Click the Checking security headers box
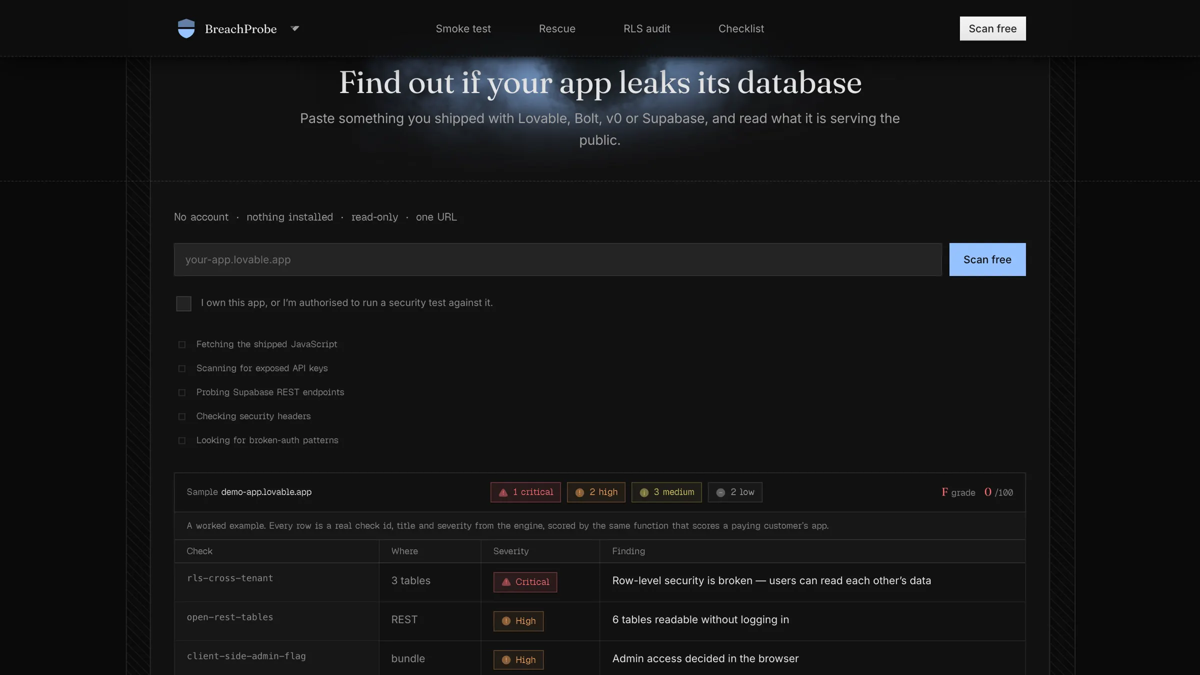Image resolution: width=1200 pixels, height=675 pixels. point(182,416)
